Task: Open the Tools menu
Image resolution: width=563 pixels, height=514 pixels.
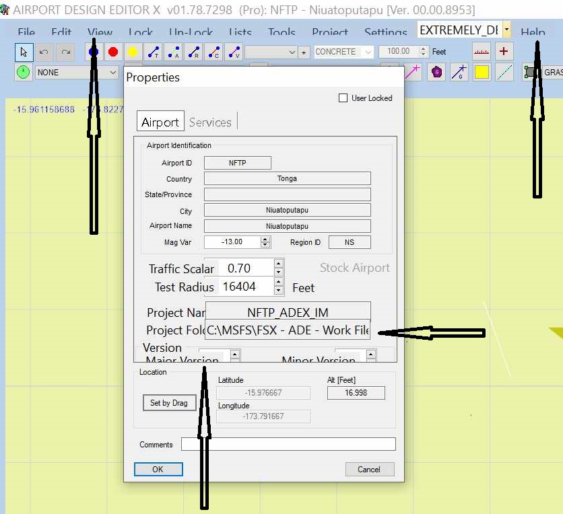Action: [281, 32]
